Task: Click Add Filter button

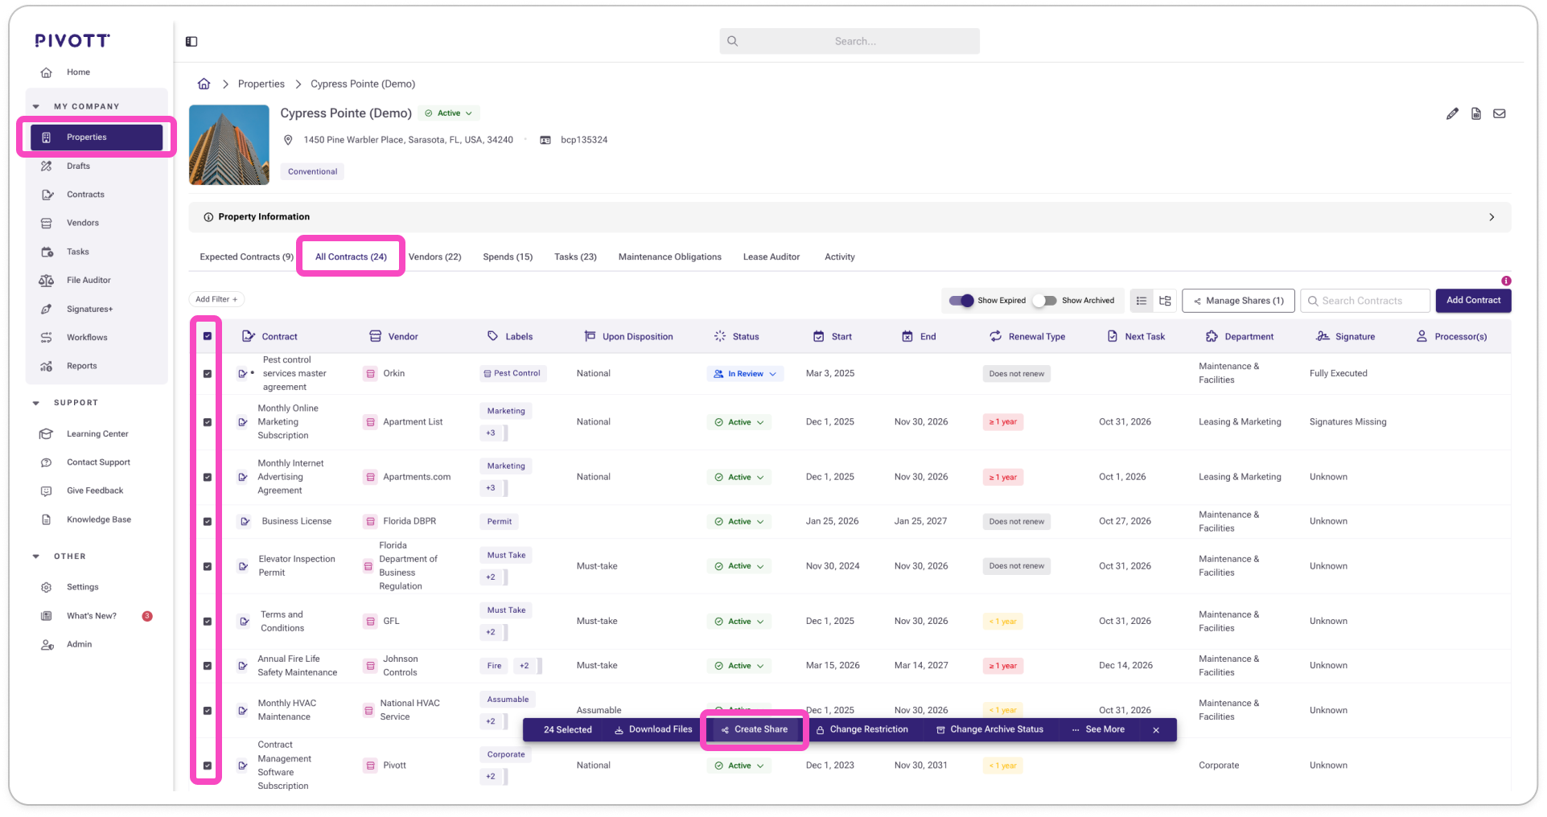Action: (x=216, y=300)
